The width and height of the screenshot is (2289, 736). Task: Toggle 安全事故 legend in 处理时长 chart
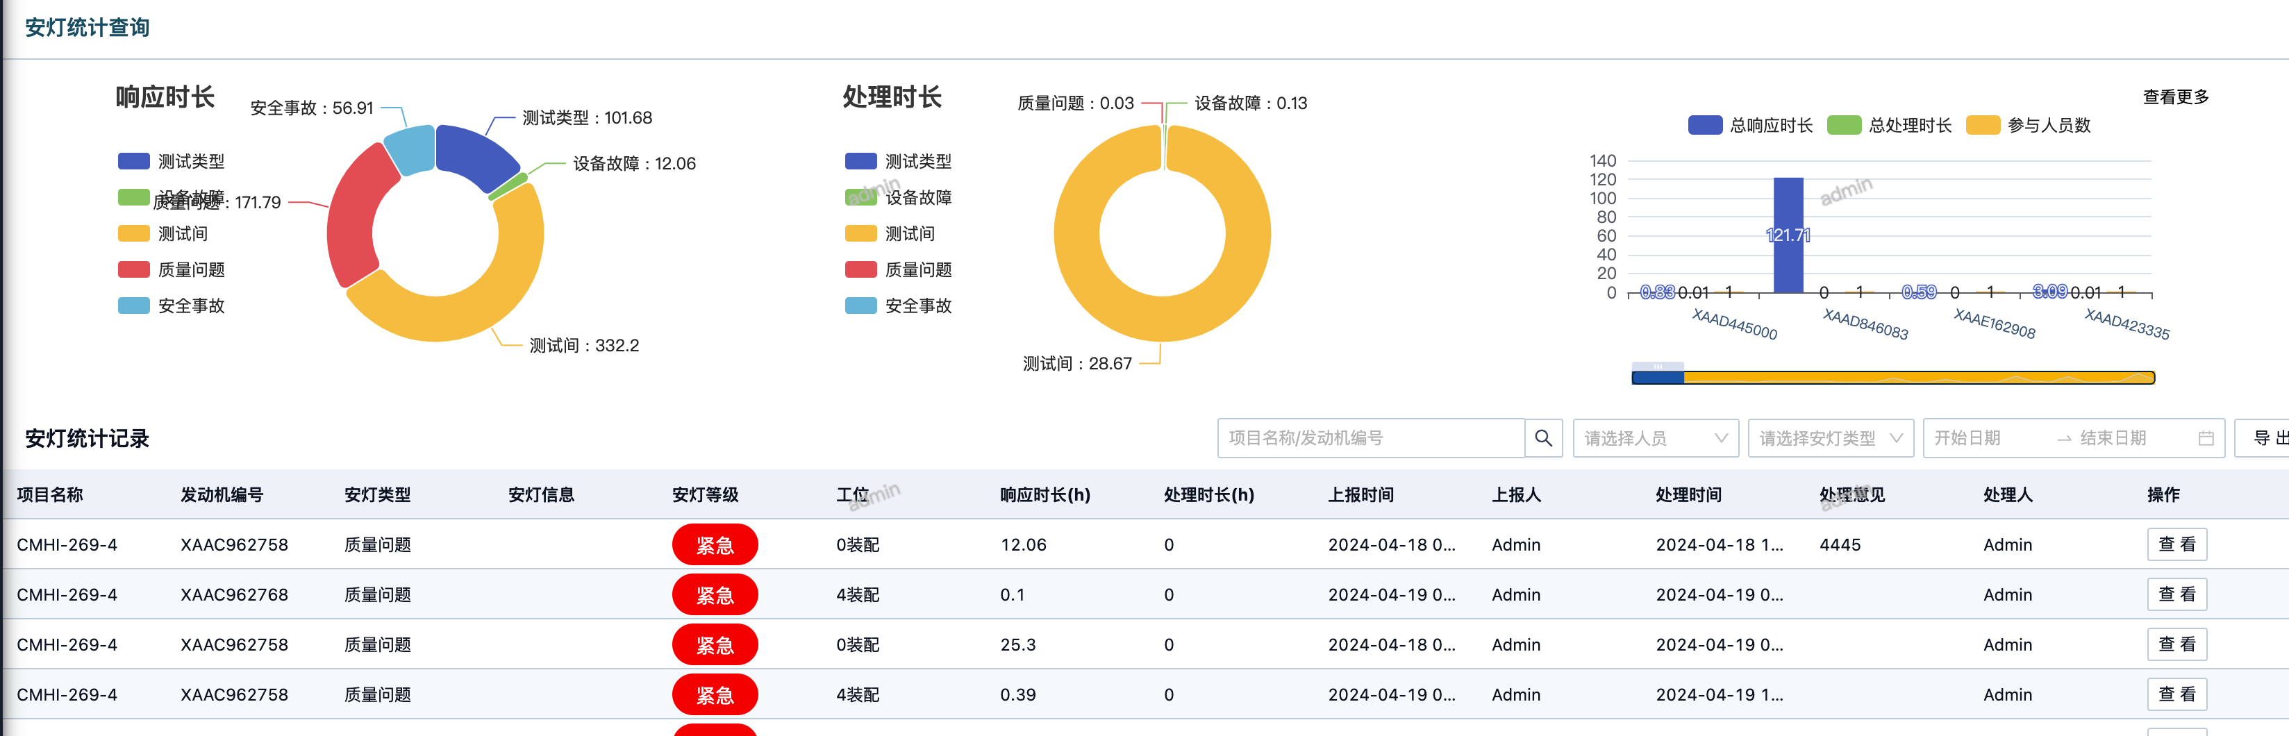[x=899, y=305]
